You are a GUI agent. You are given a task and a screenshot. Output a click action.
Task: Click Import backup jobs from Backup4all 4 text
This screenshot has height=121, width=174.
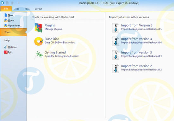141,42
